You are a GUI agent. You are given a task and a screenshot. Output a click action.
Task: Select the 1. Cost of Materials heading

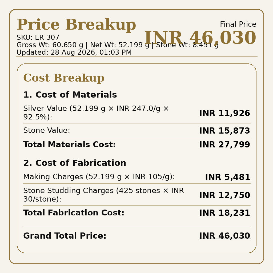[x=70, y=95]
